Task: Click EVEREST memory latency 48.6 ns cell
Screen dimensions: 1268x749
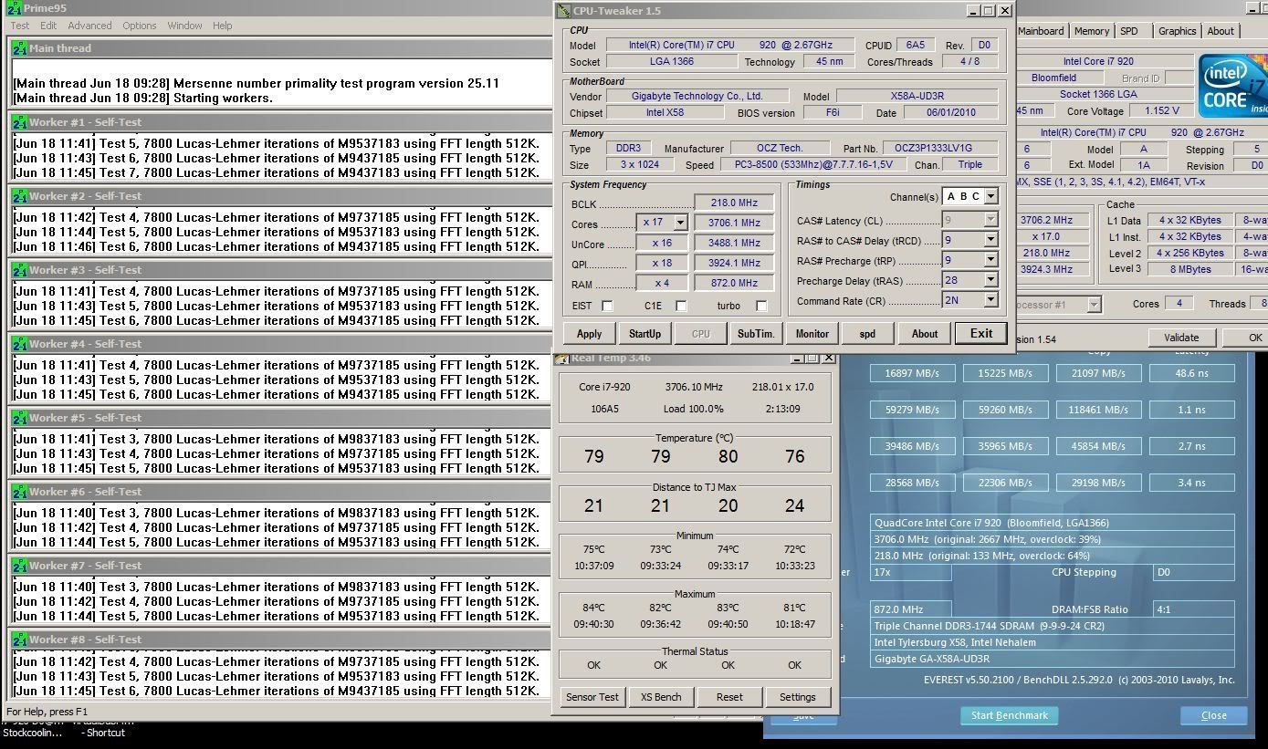Action: pos(1191,373)
